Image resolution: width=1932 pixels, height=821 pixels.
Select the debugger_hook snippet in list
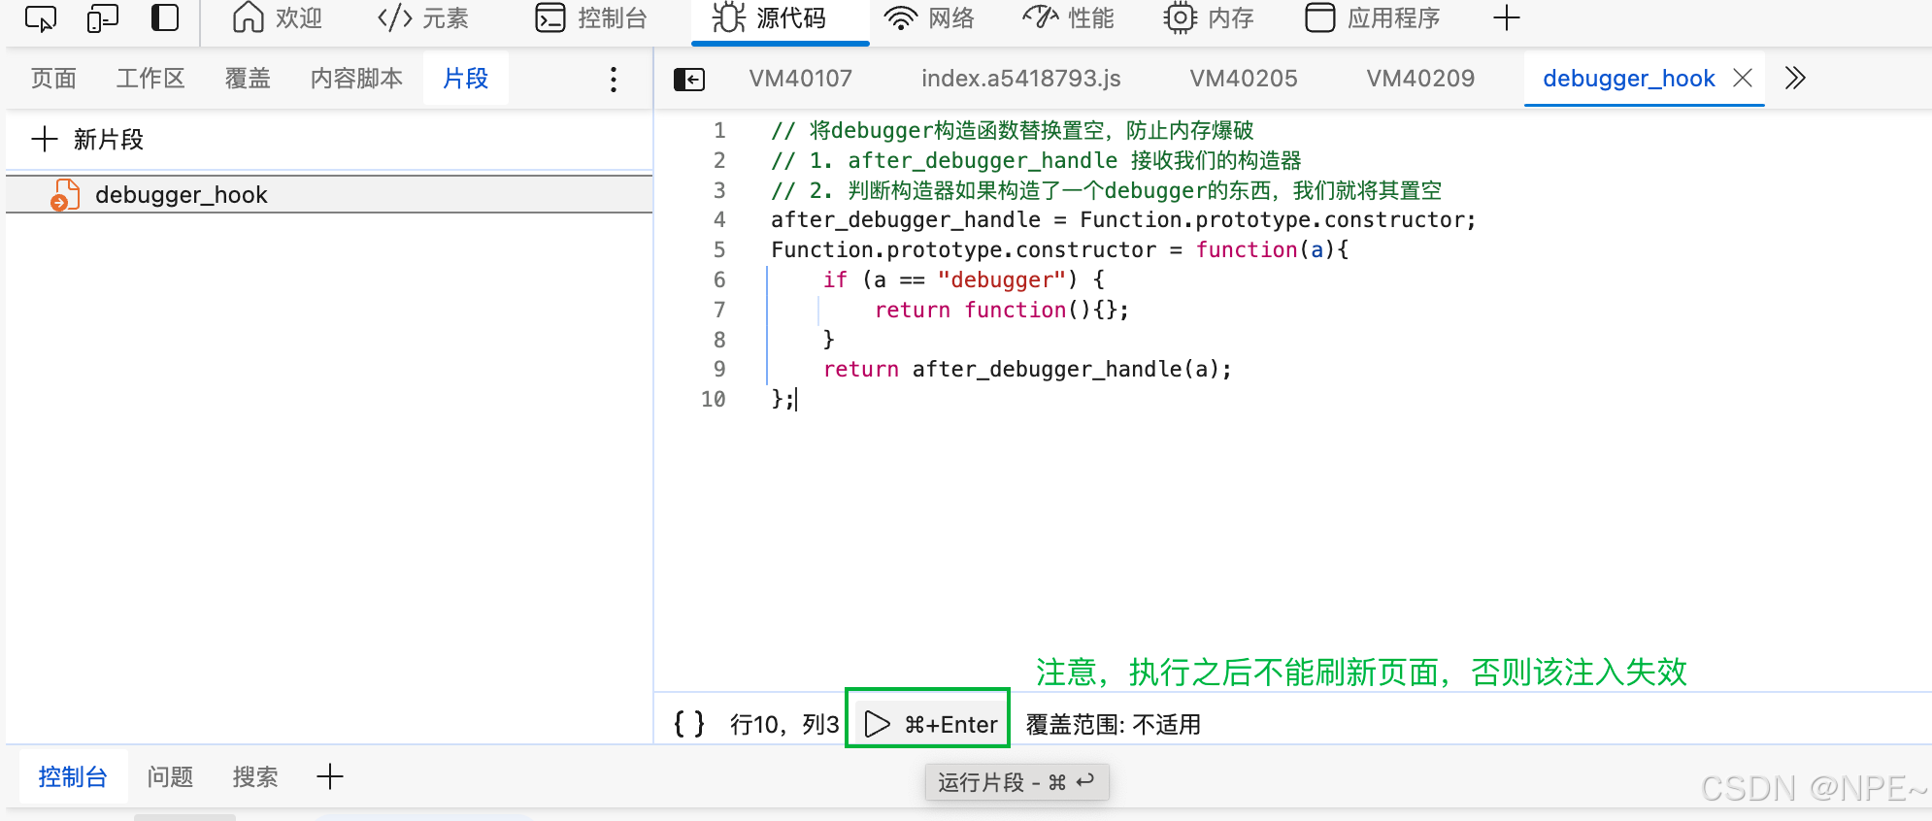(x=181, y=195)
